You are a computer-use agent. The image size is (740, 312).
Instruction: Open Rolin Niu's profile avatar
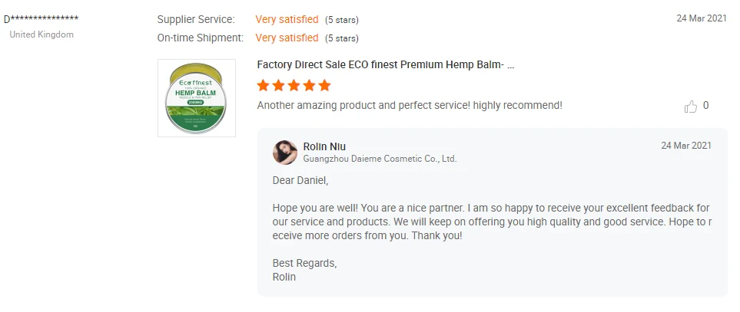click(x=285, y=152)
